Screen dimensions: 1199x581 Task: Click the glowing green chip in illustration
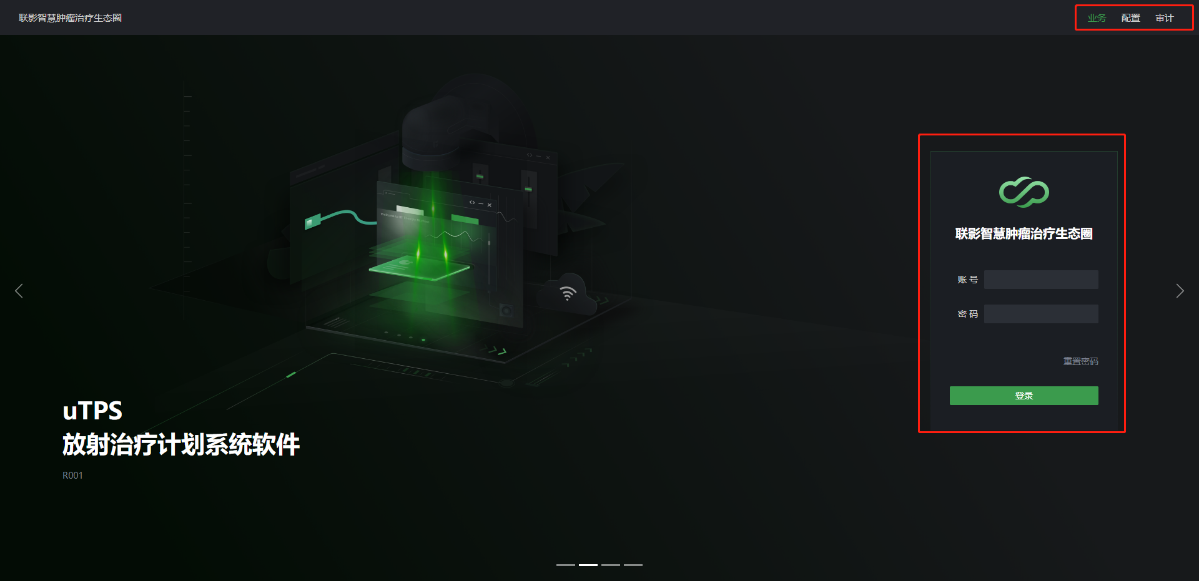tap(418, 268)
